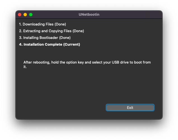The width and height of the screenshot is (178, 140).
Task: Click the UNetbootin title text
Action: point(89,15)
